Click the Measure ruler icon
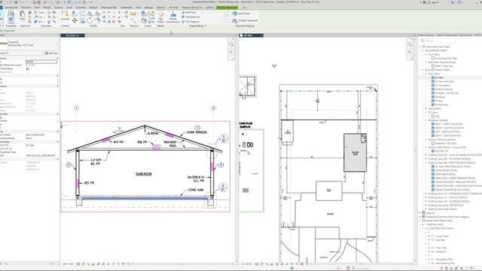 pyautogui.click(x=133, y=14)
